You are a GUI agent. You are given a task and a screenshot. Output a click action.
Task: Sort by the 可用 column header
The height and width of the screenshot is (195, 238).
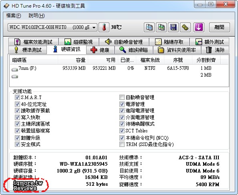pyautogui.click(x=103, y=60)
